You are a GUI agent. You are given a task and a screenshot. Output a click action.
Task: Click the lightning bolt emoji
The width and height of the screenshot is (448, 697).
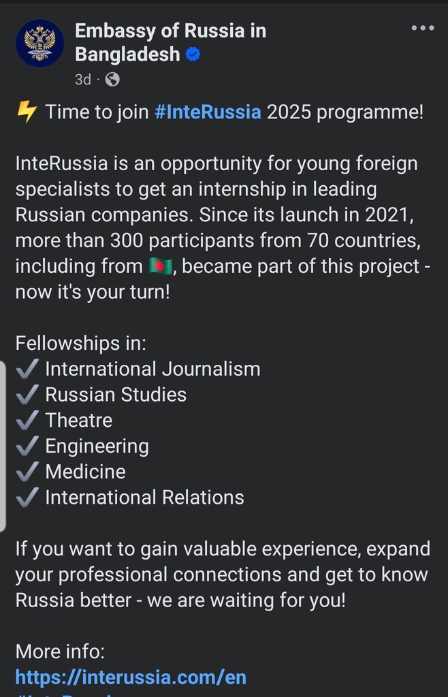point(27,112)
